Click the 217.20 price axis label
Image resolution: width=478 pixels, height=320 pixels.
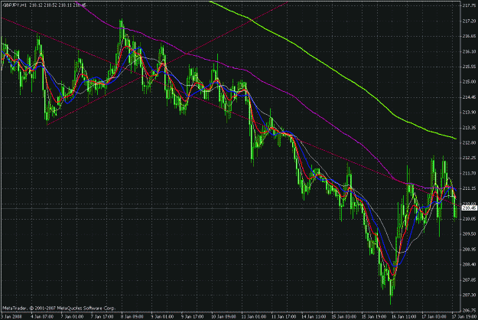tap(469, 21)
